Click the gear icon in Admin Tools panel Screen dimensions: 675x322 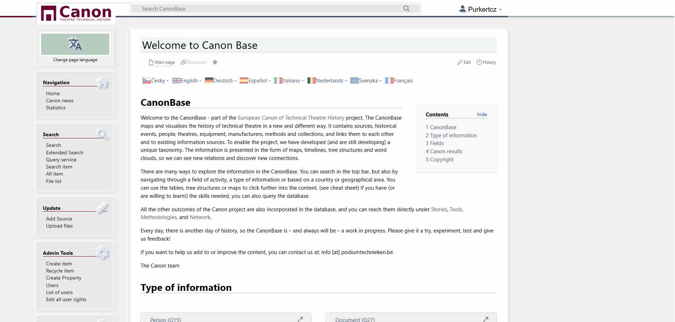103,253
